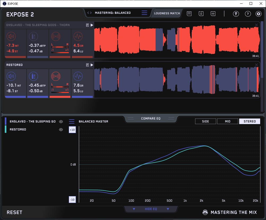Viewport: 266px width, 220px height.
Task: Click the Compare EQ panel handle
Action: (x=151, y=119)
